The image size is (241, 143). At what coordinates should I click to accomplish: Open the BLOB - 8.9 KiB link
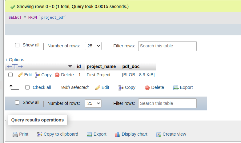[138, 75]
